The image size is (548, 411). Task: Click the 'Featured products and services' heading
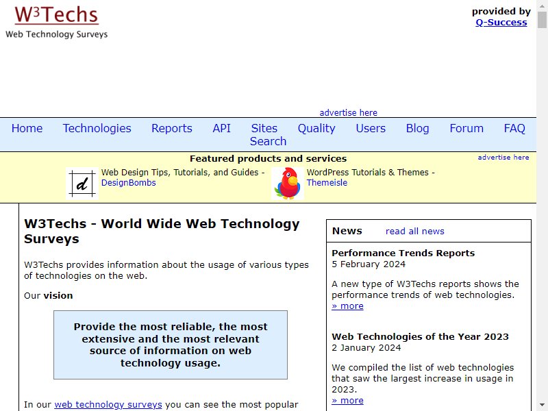pyautogui.click(x=268, y=159)
